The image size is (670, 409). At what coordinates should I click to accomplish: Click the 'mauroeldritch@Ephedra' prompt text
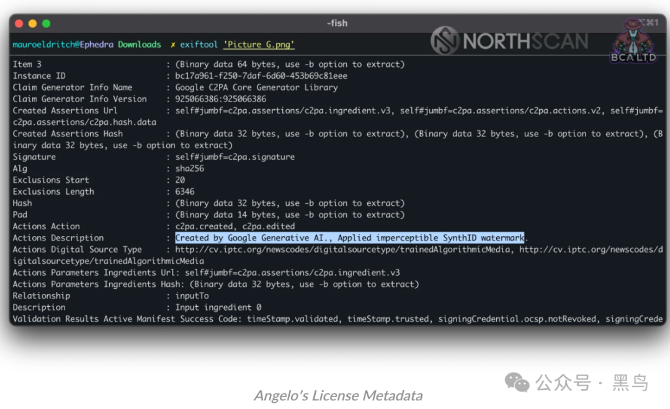point(63,45)
